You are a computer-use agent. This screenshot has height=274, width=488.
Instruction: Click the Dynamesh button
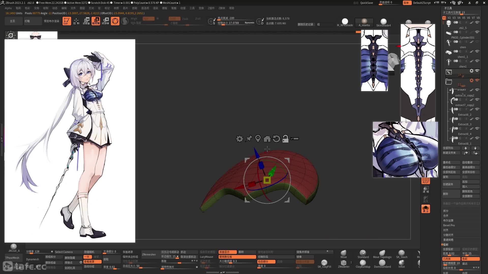(x=33, y=259)
